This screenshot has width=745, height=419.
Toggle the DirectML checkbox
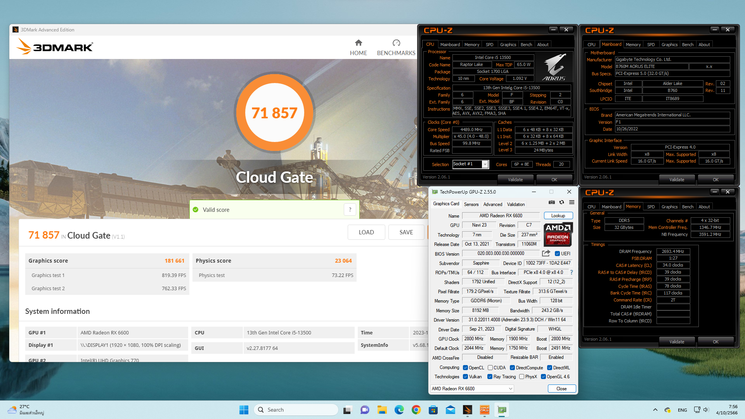[549, 368]
